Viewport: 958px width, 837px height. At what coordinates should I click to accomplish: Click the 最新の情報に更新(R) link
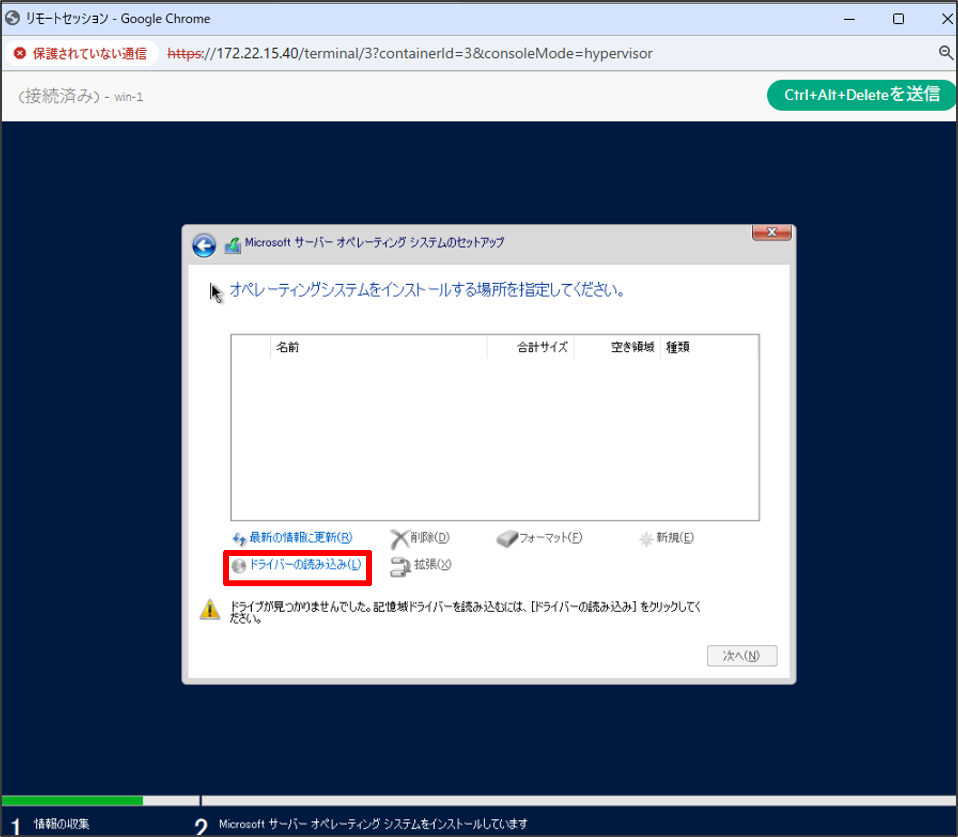pos(301,537)
